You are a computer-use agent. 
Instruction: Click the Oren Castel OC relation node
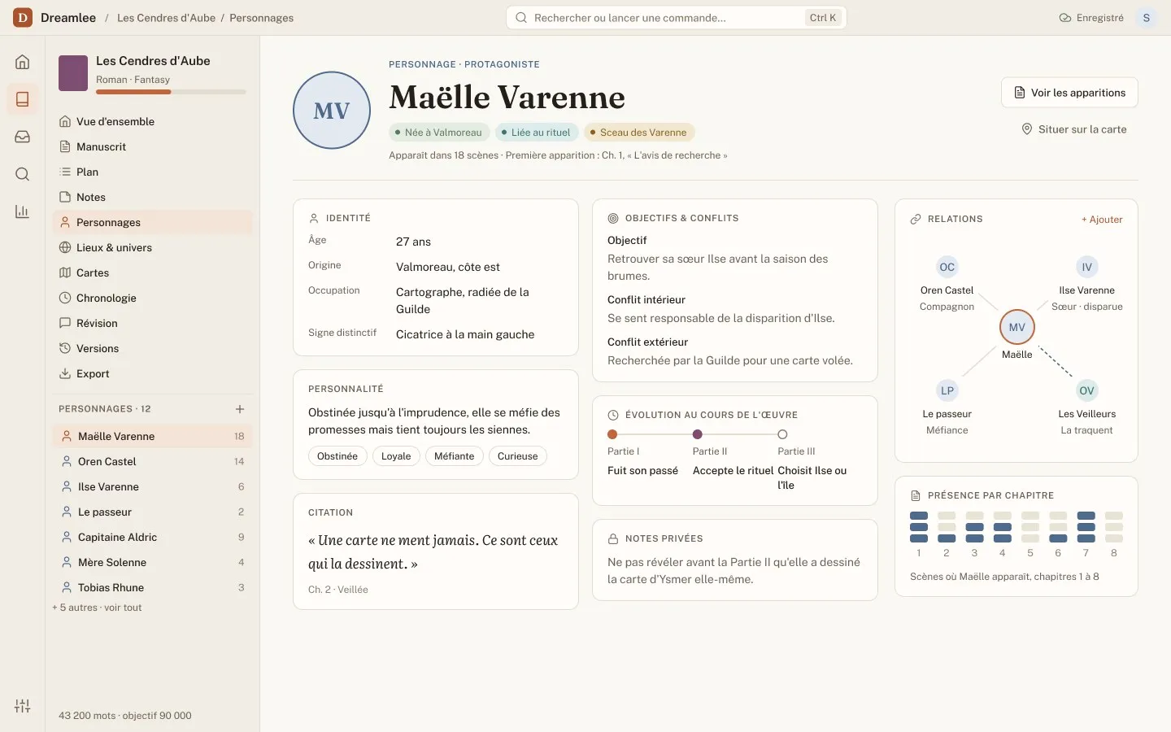pyautogui.click(x=947, y=267)
